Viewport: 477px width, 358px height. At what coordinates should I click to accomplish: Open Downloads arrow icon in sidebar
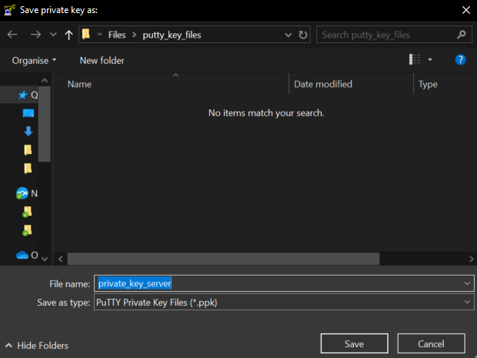28,131
